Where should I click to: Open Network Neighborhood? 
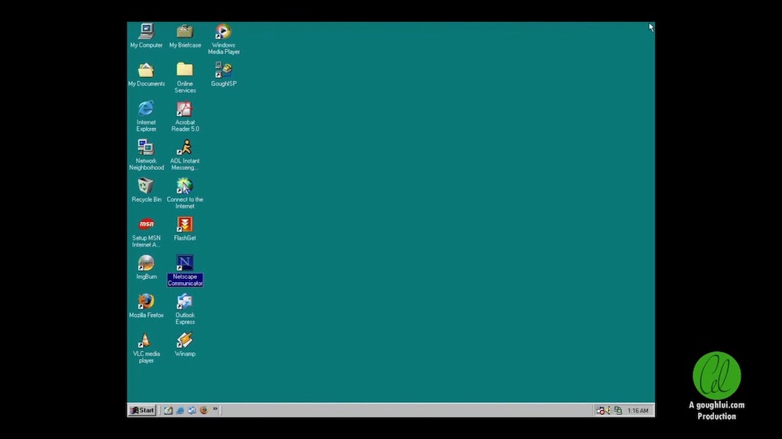(145, 149)
